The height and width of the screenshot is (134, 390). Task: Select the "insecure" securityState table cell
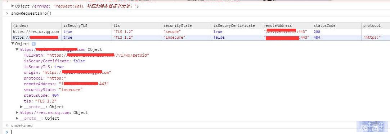tap(187, 37)
